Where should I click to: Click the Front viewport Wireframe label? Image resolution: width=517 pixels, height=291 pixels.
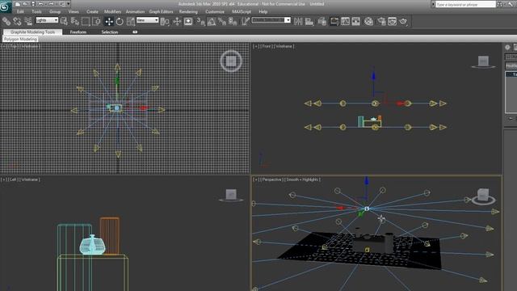[x=284, y=46]
